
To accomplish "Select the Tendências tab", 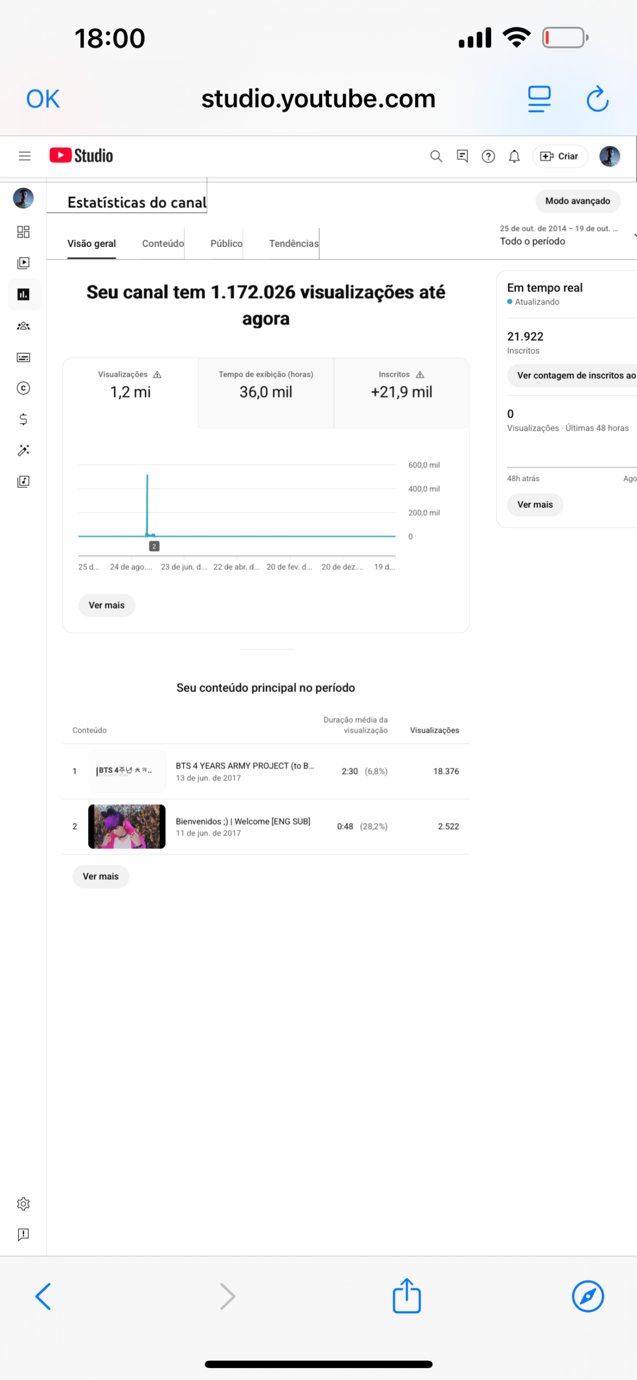I will pyautogui.click(x=293, y=244).
